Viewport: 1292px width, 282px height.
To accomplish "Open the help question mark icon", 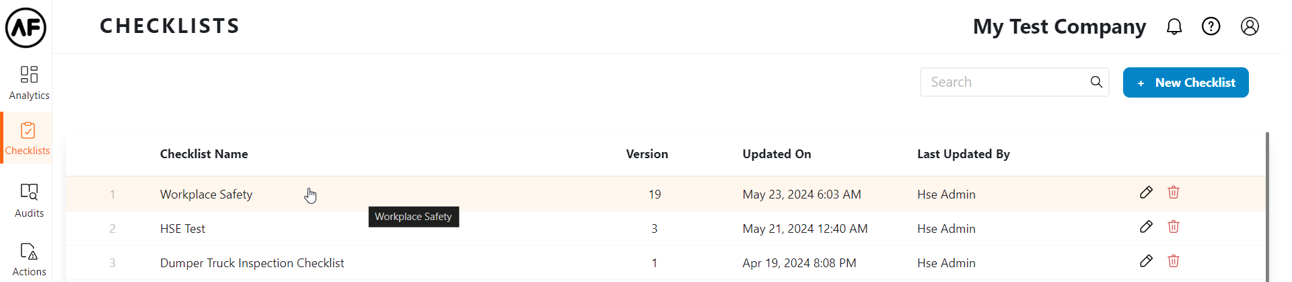I will click(1211, 26).
